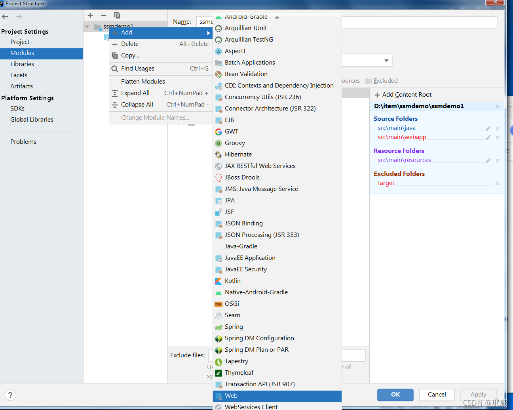Open the Add submenu item

coord(161,33)
